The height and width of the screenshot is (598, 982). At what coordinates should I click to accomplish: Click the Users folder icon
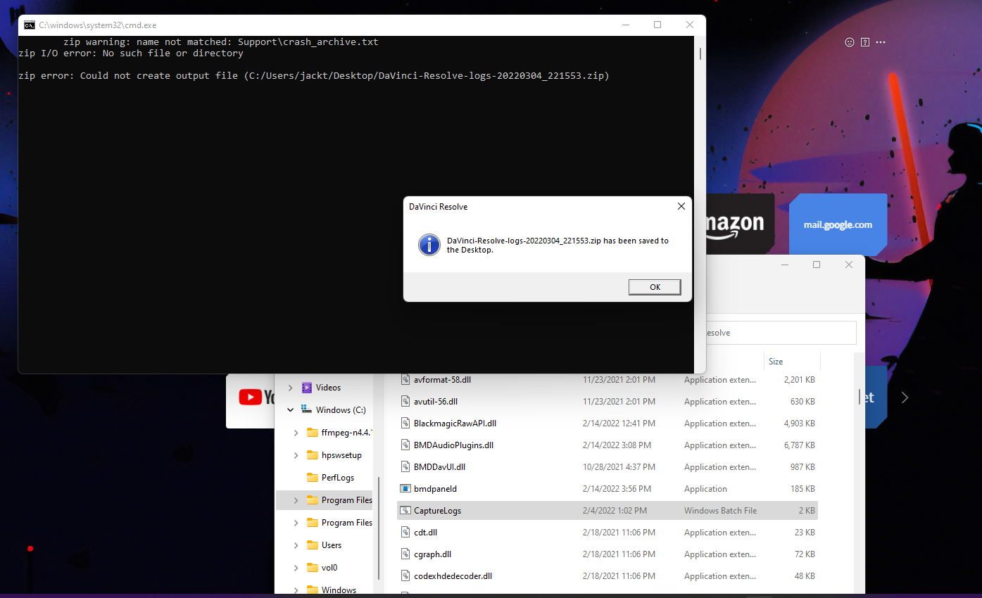click(x=313, y=545)
